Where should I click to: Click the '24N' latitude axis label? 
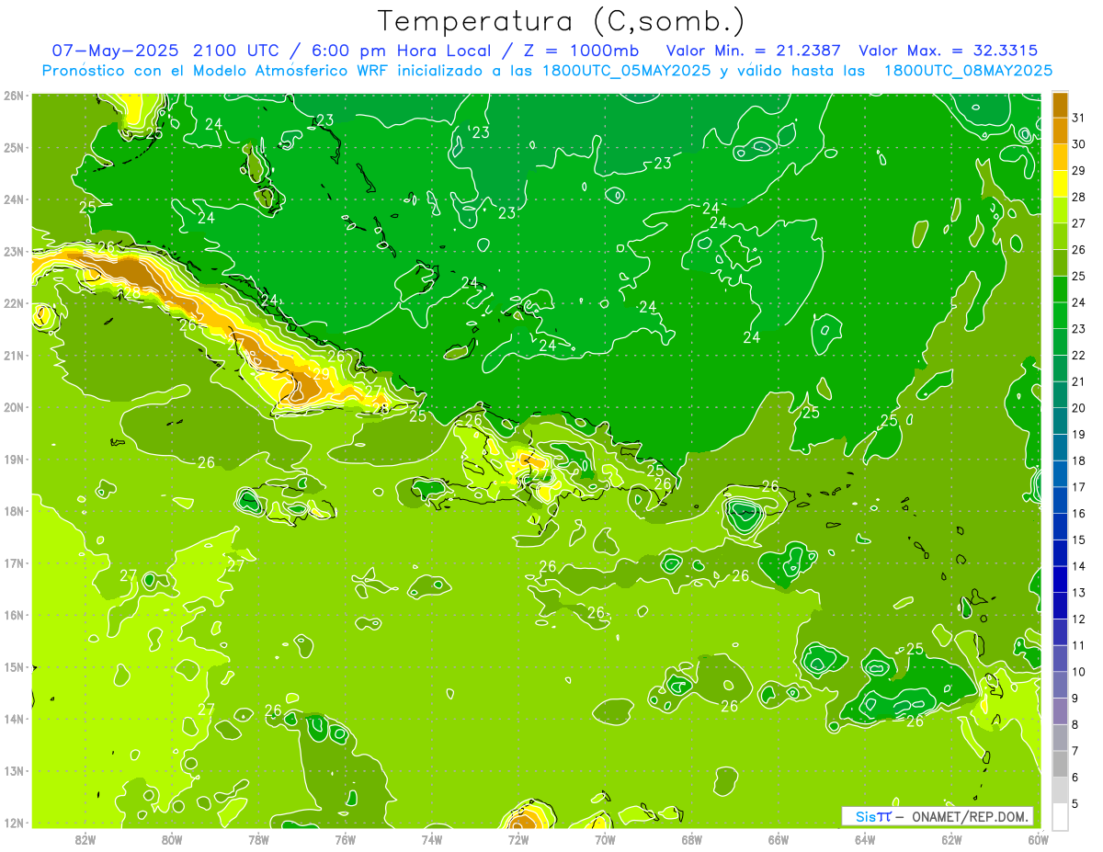pyautogui.click(x=14, y=199)
